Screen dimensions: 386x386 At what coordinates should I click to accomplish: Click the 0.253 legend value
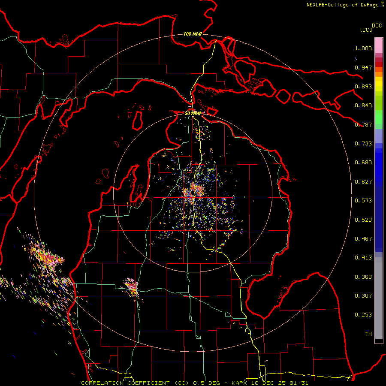click(363, 315)
